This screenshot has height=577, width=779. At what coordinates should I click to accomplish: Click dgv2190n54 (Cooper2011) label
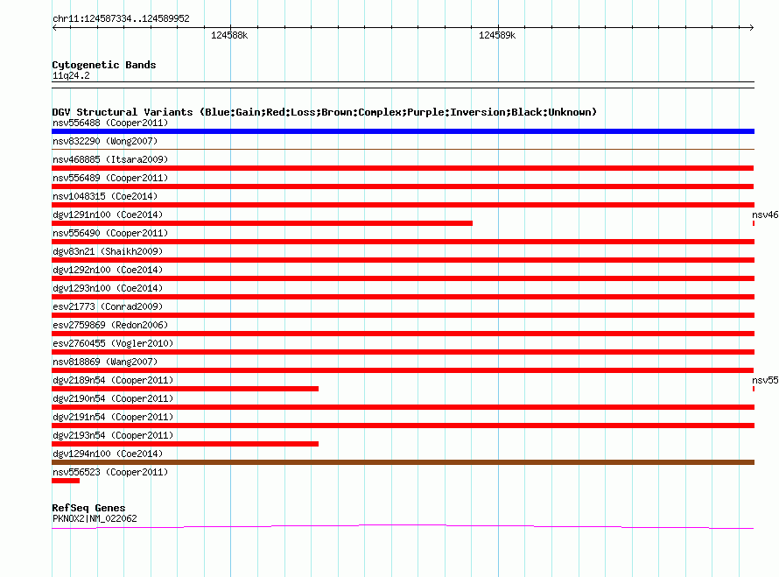coord(113,398)
